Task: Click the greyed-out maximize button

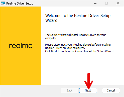Action: pyautogui.click(x=106, y=3)
